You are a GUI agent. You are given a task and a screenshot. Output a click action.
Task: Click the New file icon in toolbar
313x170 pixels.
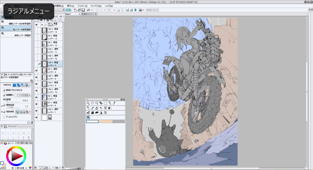tap(75, 10)
